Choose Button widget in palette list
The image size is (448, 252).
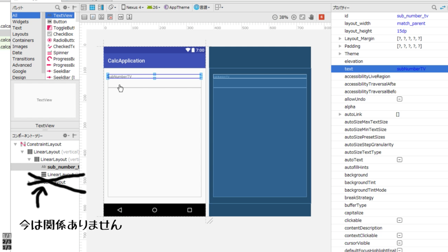pos(60,22)
